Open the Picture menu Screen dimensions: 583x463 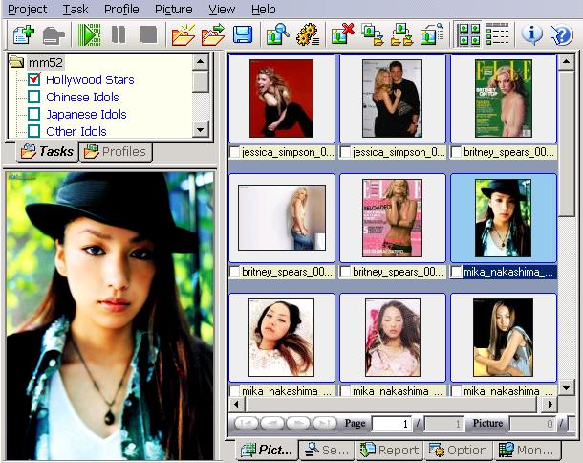click(174, 10)
